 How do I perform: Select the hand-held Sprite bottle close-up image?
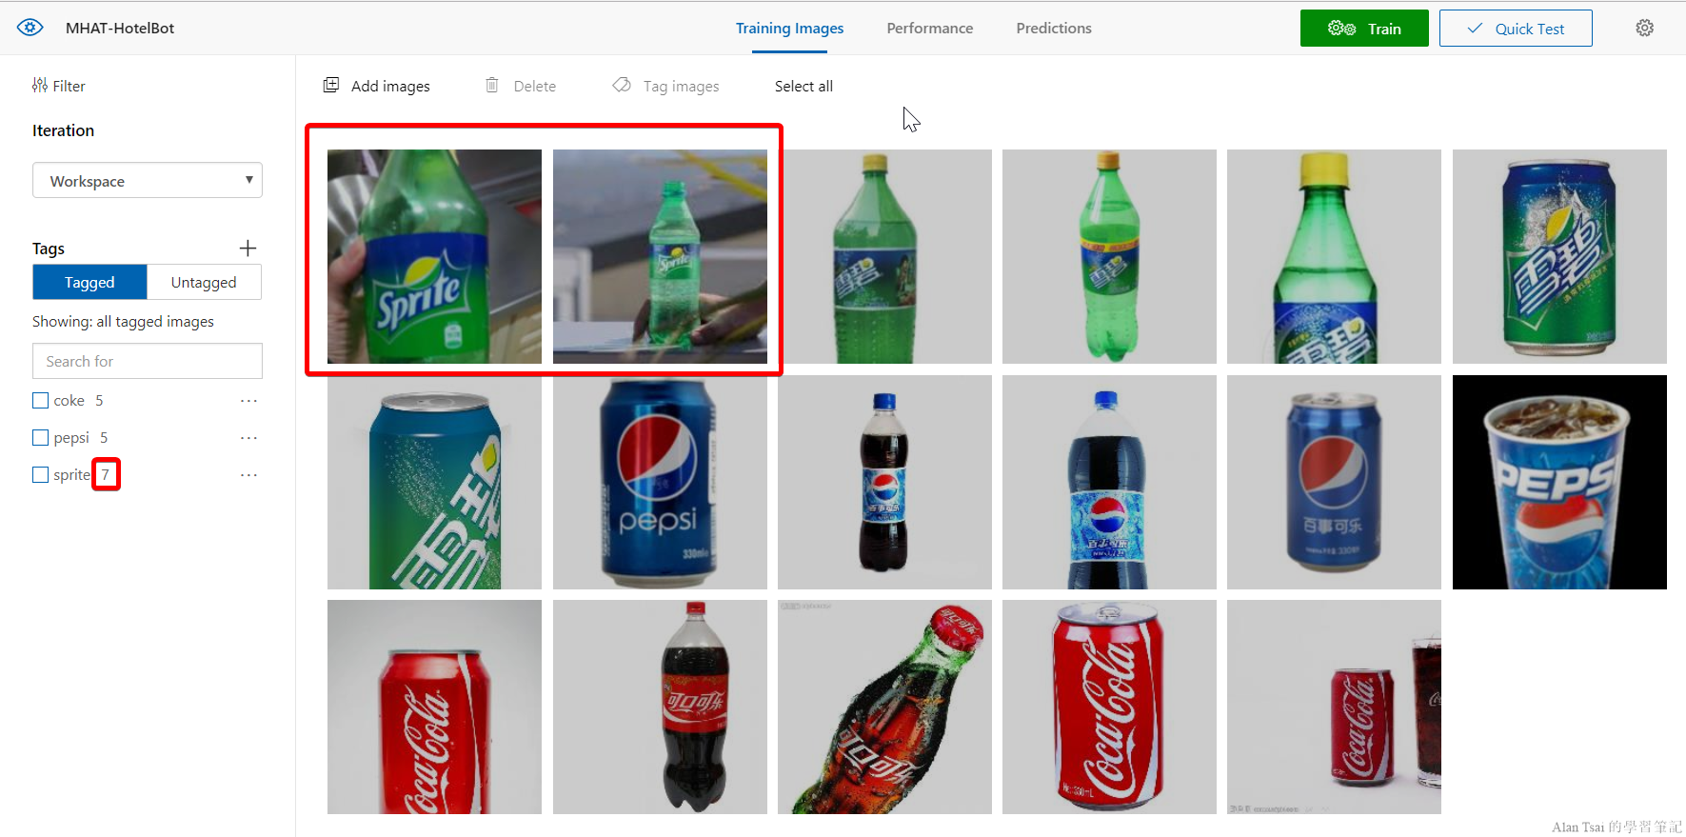434,256
